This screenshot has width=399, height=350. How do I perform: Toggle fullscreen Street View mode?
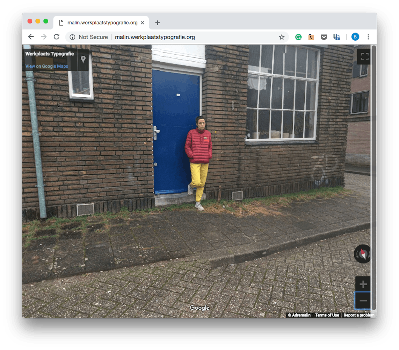click(365, 57)
